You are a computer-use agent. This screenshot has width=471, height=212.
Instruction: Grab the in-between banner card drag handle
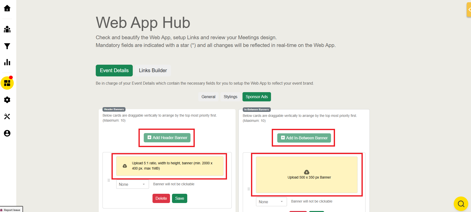pos(248,189)
